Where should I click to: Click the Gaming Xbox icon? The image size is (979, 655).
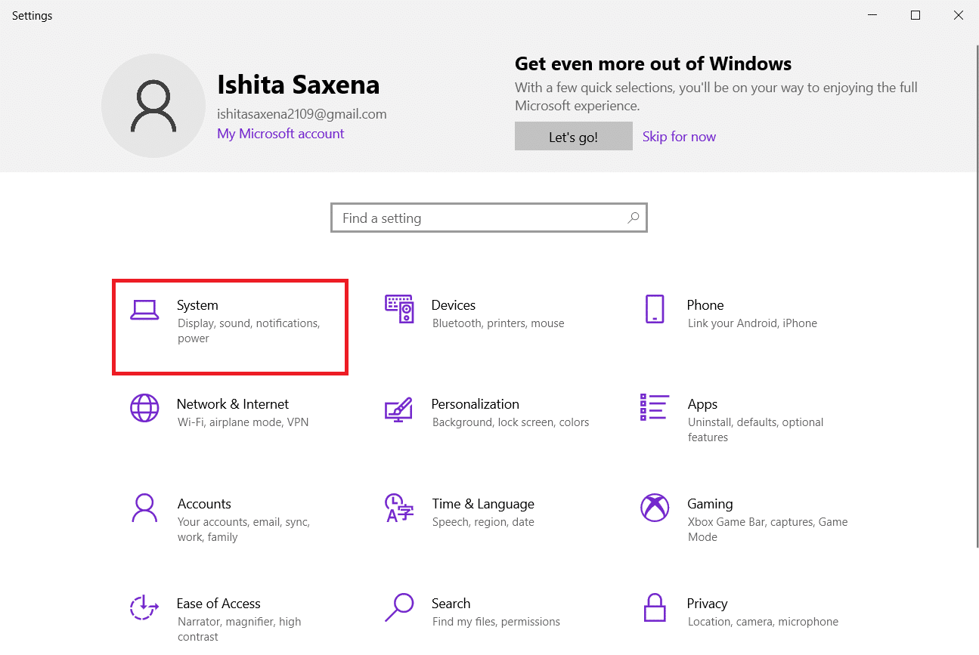(x=654, y=508)
